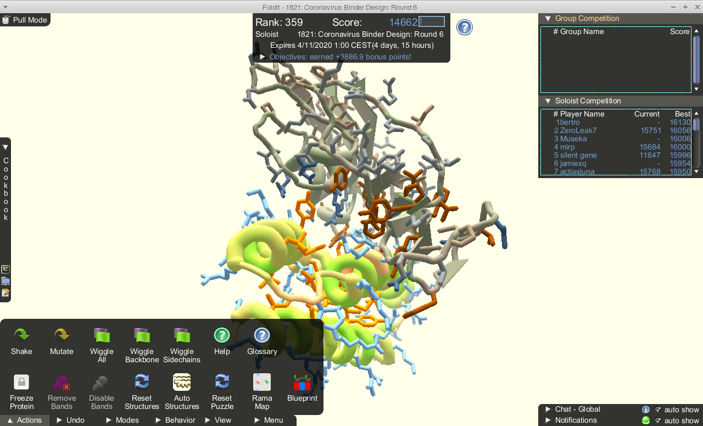The height and width of the screenshot is (426, 703).
Task: Click the Chat info icon
Action: [x=646, y=410]
